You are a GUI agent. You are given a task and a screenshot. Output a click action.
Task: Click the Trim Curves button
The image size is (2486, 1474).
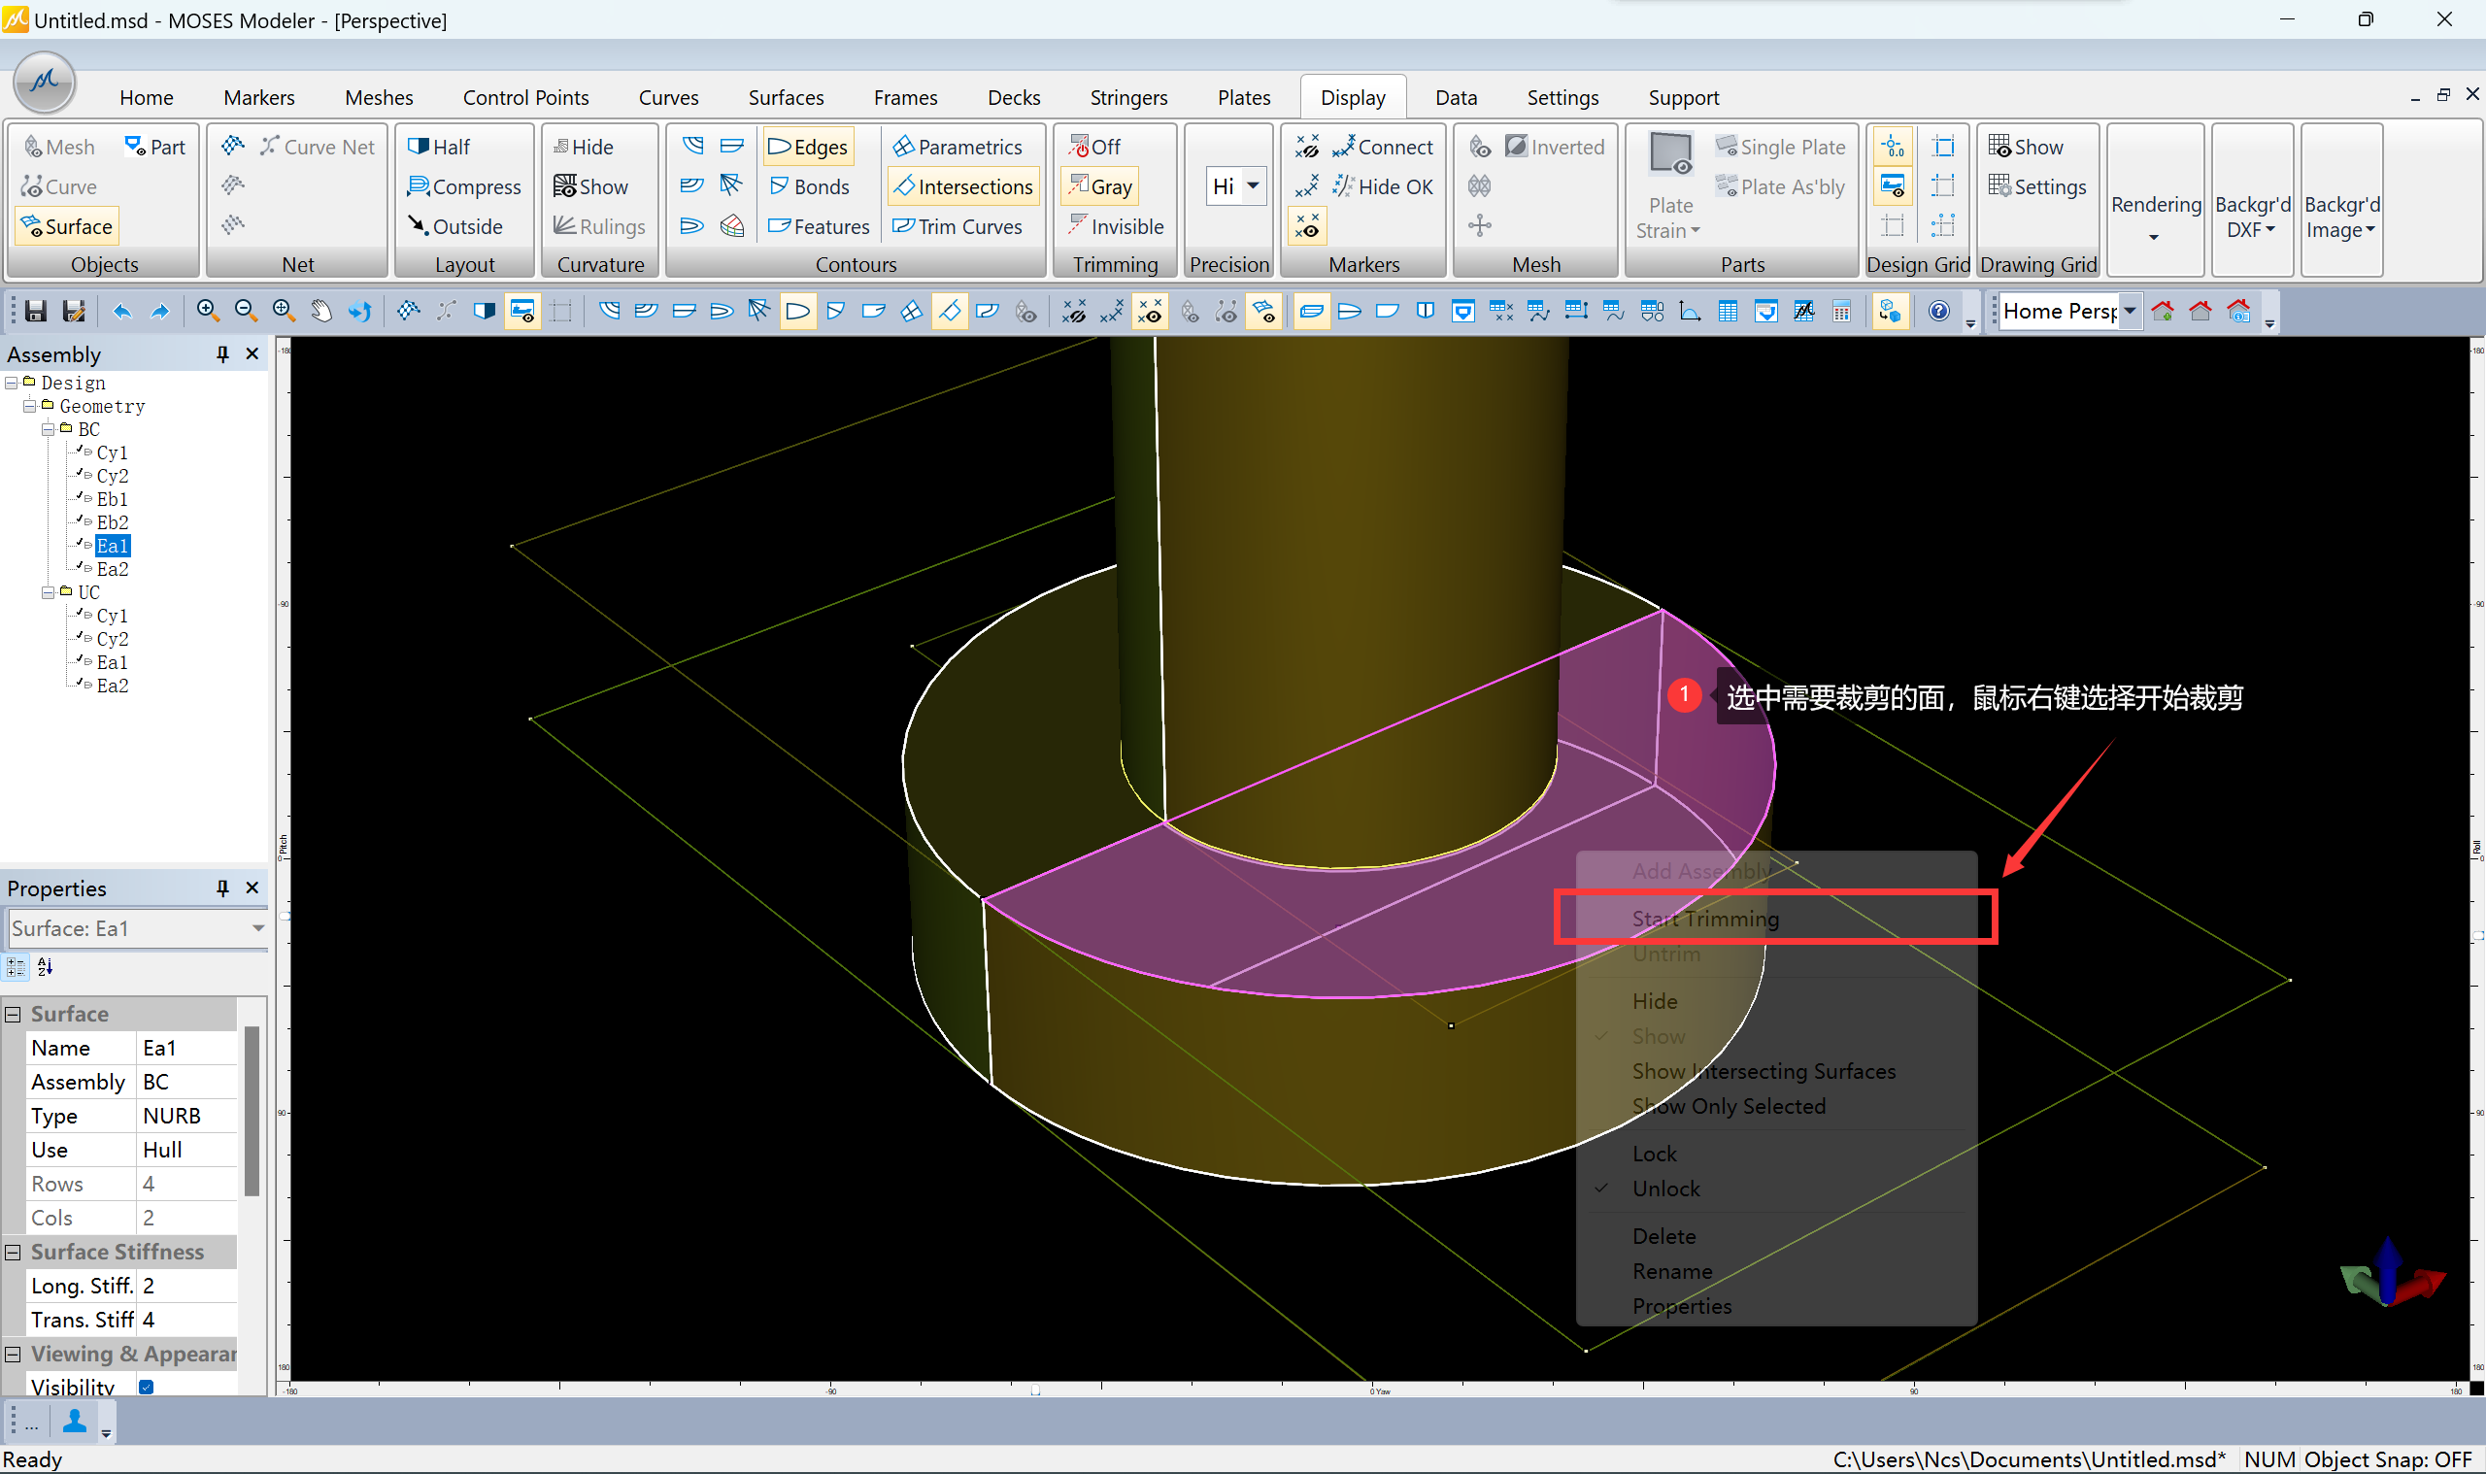[x=957, y=226]
